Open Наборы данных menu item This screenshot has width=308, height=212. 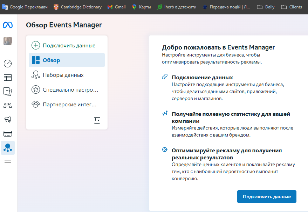coord(67,75)
